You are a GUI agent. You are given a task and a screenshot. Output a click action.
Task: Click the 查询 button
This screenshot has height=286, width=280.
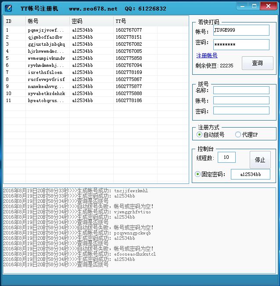(257, 63)
